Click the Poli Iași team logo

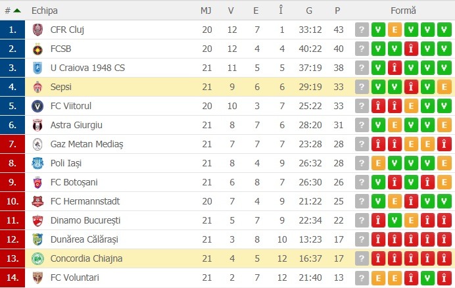click(x=37, y=163)
